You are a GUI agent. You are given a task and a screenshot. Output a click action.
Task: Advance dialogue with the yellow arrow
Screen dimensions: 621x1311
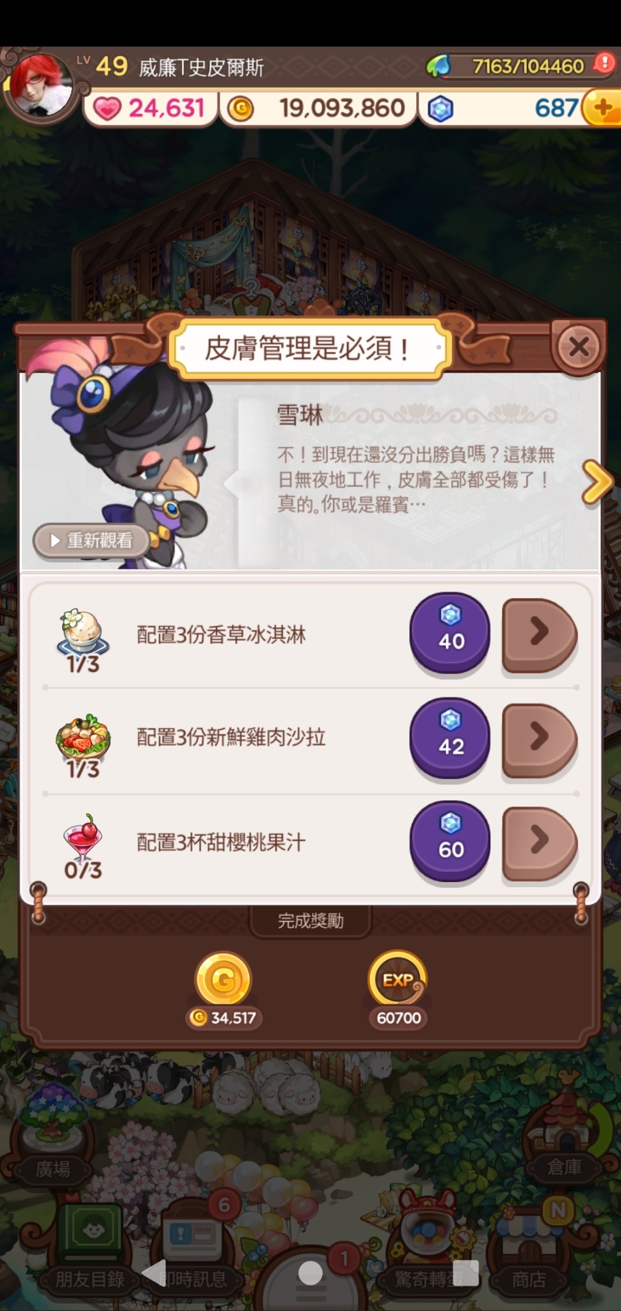pyautogui.click(x=597, y=482)
